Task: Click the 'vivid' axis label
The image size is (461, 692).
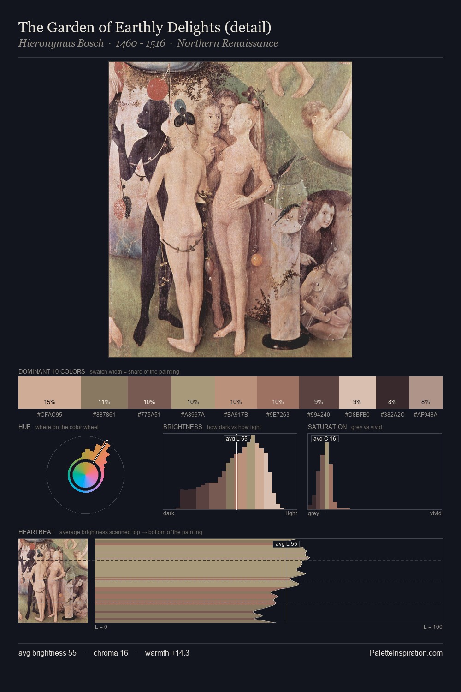Action: coord(436,513)
